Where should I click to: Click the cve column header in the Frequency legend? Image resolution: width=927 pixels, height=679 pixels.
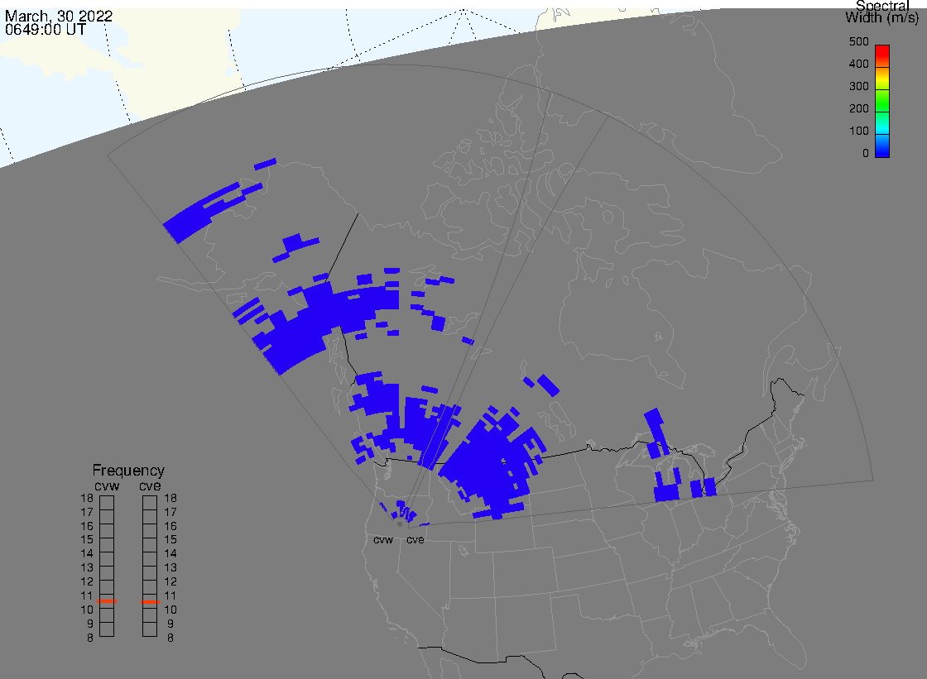[150, 485]
